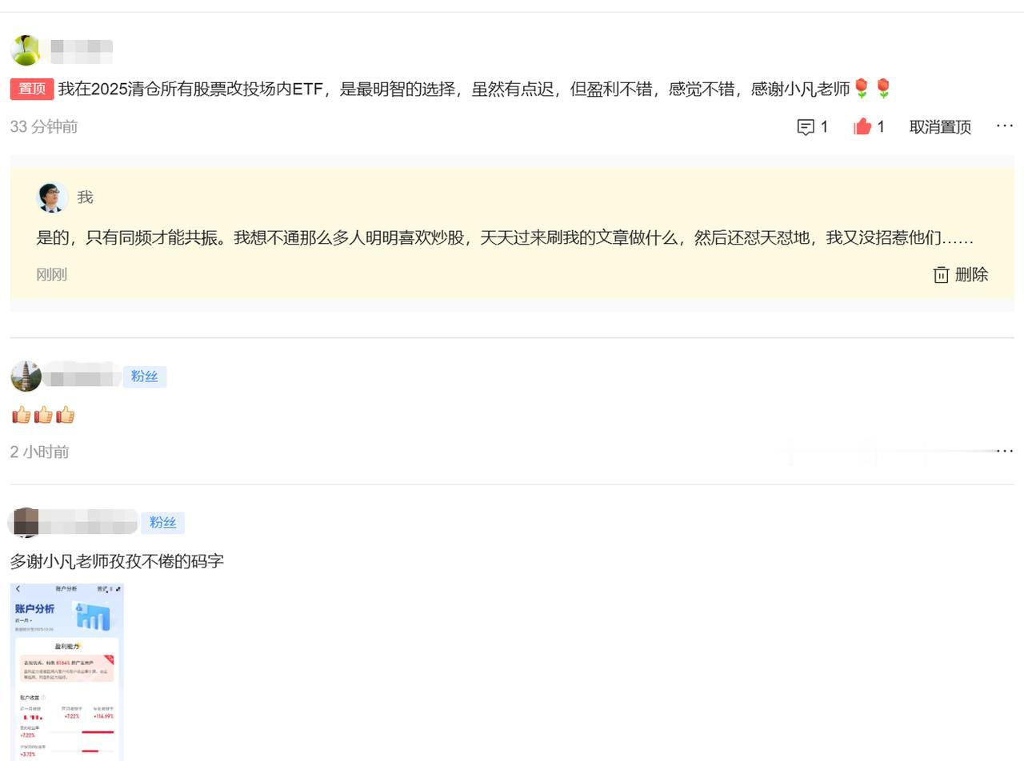Click the 置顶 pinned badge
This screenshot has width=1024, height=761.
click(x=31, y=90)
